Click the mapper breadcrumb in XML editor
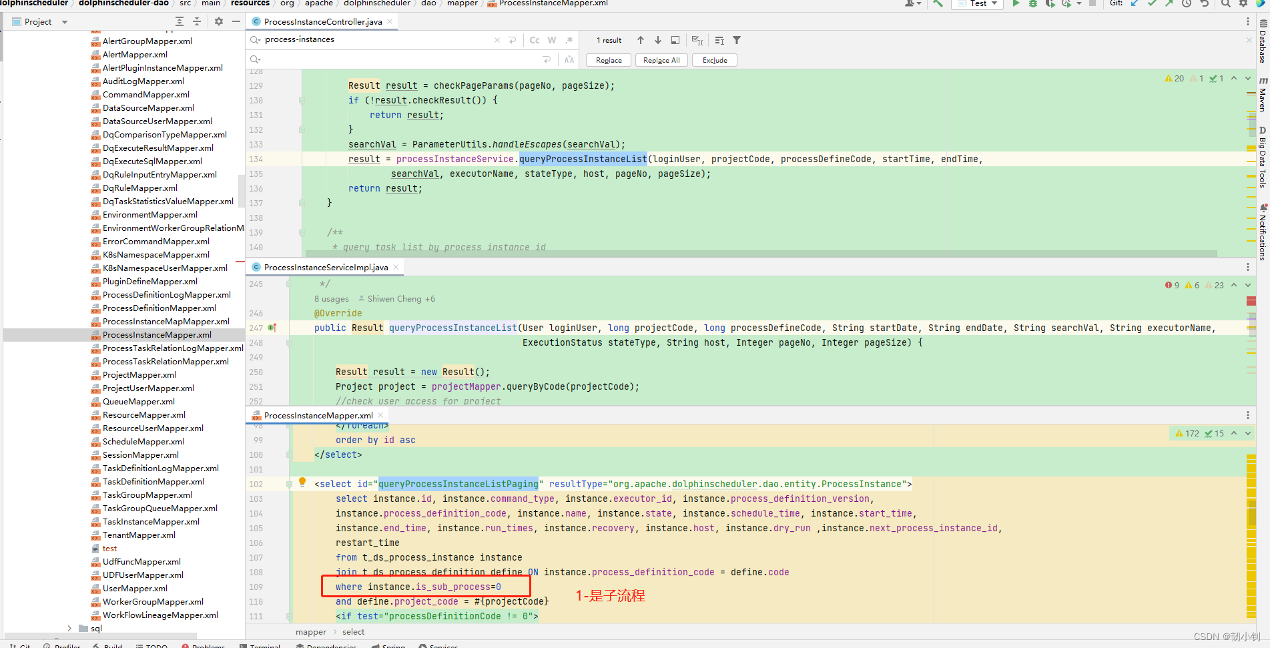 (x=311, y=632)
